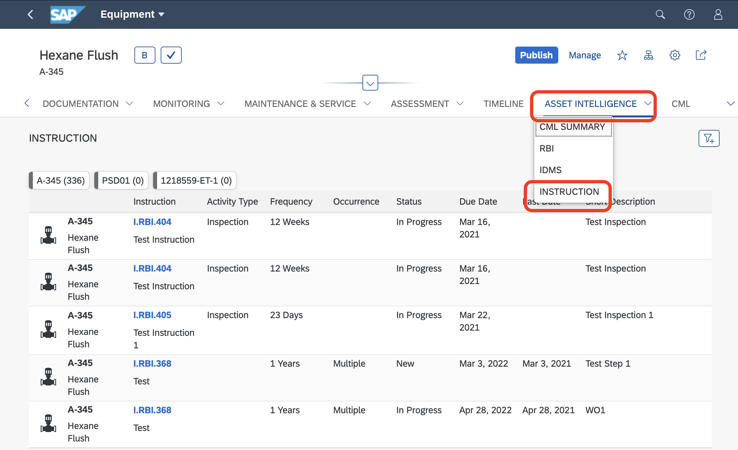Go back using the header back arrow
The image size is (738, 450).
(31, 14)
